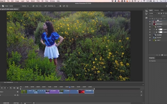
Task: Open timeline playback settings gear
Action: tap(11, 88)
